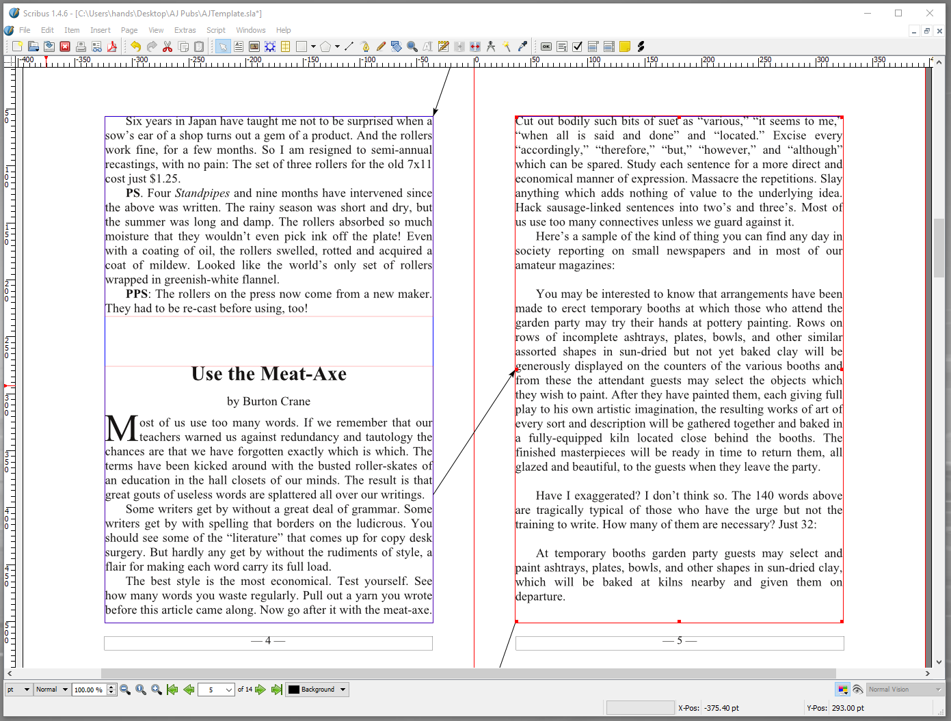Open the Edit menu

point(47,30)
